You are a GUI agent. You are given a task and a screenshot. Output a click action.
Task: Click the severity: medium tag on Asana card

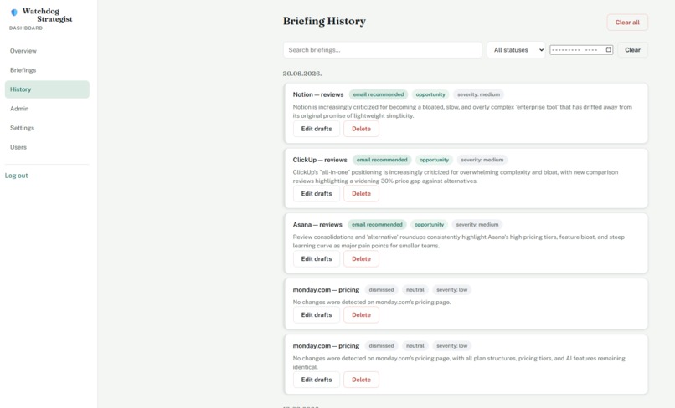[477, 224]
